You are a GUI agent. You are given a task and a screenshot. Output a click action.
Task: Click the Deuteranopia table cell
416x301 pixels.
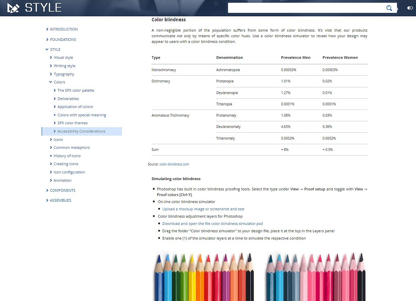227,93
